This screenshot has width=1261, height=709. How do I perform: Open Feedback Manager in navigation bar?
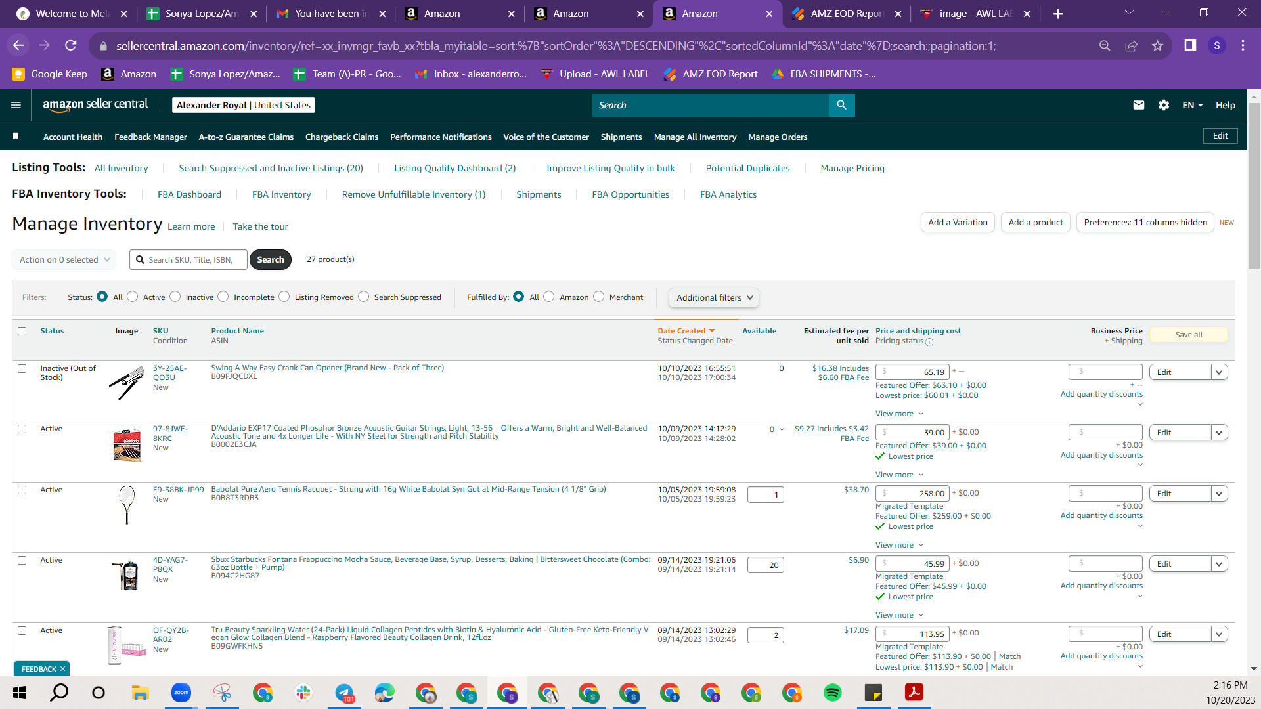point(150,137)
